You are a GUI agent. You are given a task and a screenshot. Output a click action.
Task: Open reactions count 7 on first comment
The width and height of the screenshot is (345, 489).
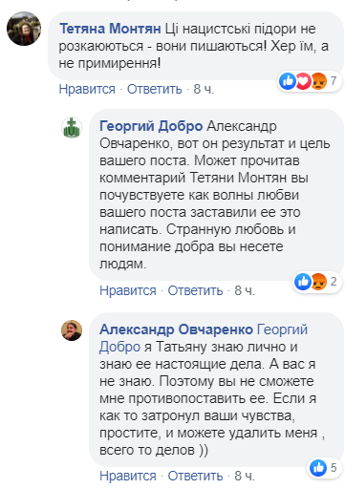pos(334,81)
